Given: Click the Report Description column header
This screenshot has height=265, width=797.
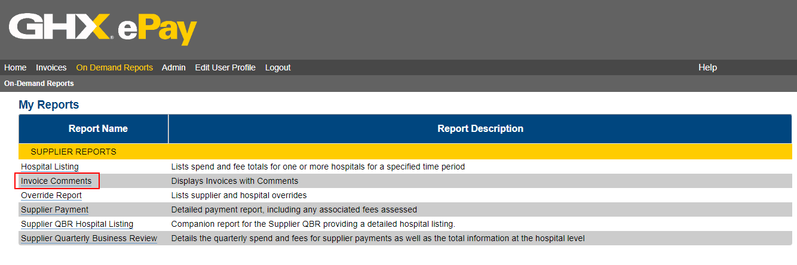Looking at the screenshot, I should pyautogui.click(x=480, y=128).
